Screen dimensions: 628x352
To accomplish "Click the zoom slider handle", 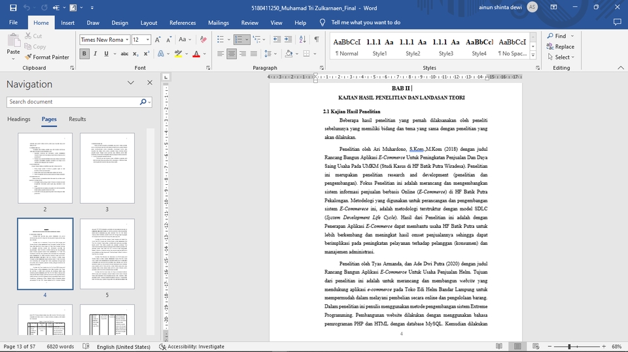I will coord(569,346).
